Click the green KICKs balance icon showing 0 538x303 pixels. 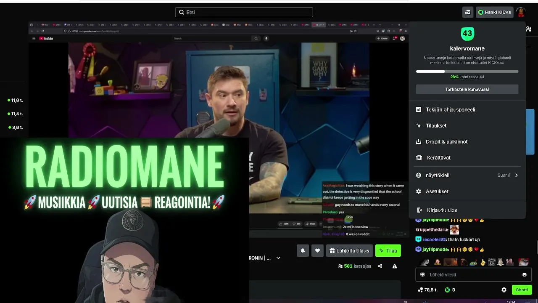[447, 290]
